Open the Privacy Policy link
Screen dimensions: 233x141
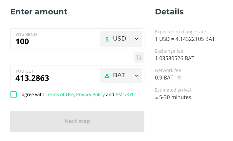click(x=90, y=95)
